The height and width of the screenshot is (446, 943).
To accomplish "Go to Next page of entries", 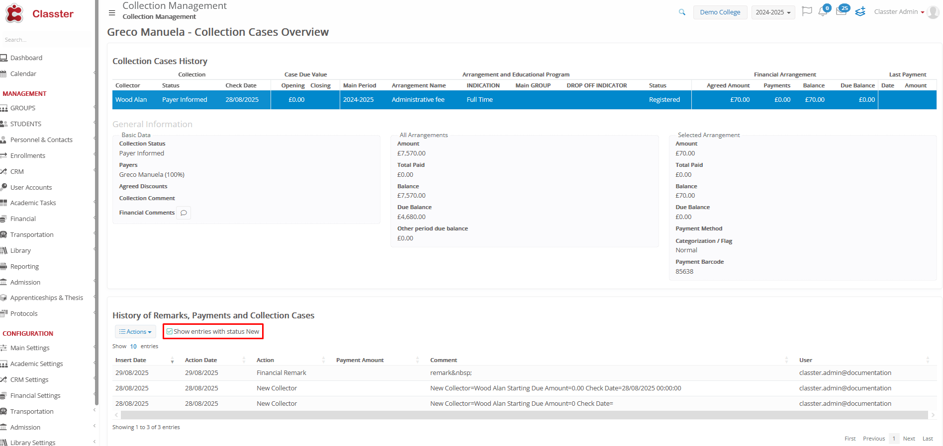I will (909, 439).
